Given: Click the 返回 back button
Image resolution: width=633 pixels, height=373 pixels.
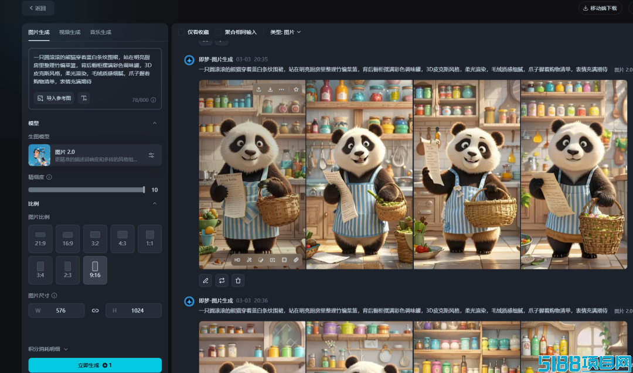Looking at the screenshot, I should click(38, 8).
